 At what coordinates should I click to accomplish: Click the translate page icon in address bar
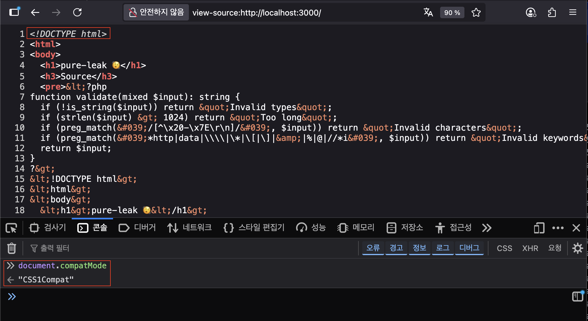pos(428,12)
